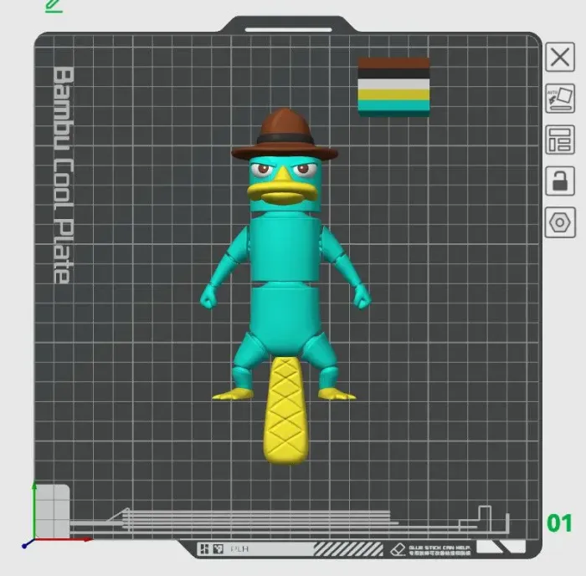Select the teal color stripe
The image size is (586, 576).
point(394,105)
